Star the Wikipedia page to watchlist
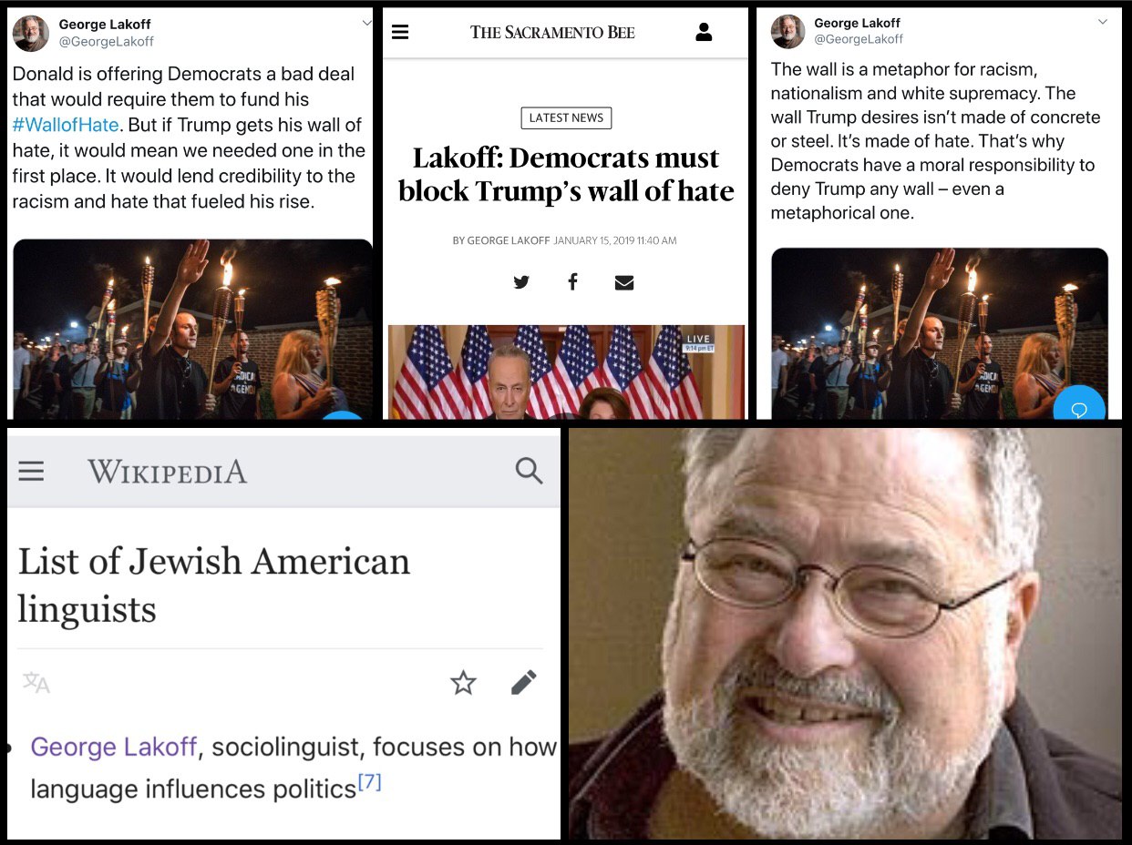The width and height of the screenshot is (1132, 845). 464,682
